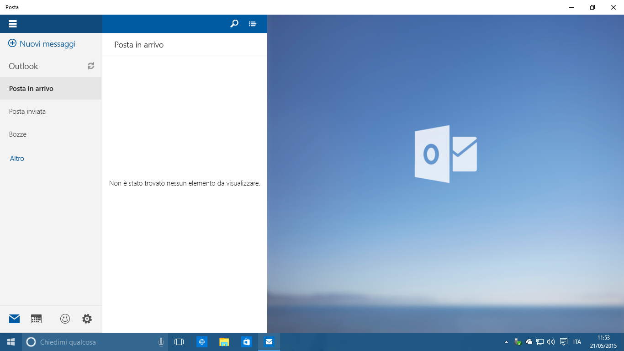Open the OneDrive tray icon

point(529,342)
